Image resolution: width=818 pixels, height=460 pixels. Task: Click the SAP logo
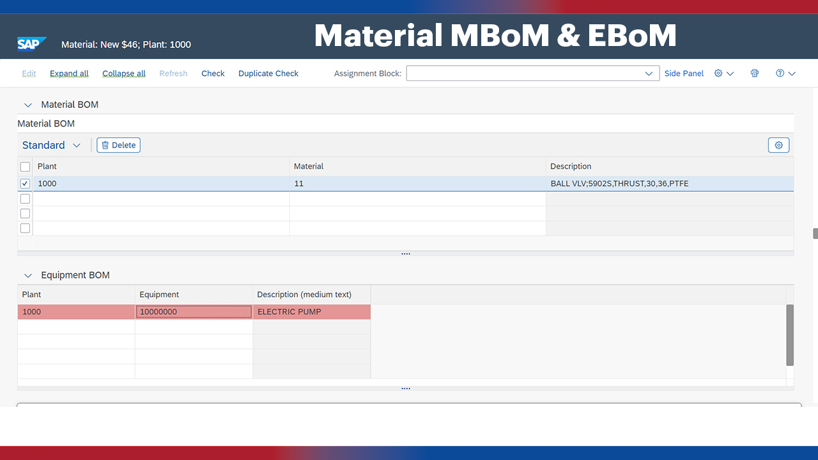coord(31,43)
